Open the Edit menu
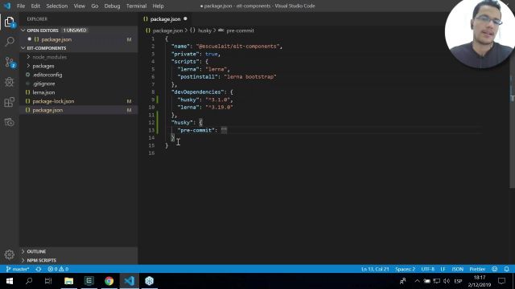Image resolution: width=515 pixels, height=289 pixels. coord(35,6)
